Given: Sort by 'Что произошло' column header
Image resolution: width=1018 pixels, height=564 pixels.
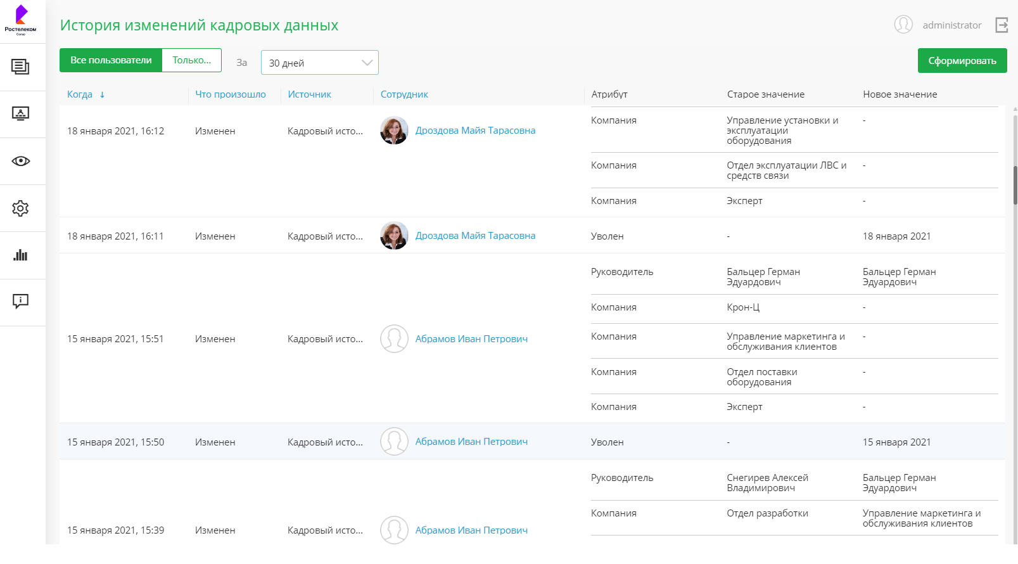Looking at the screenshot, I should click(x=230, y=94).
